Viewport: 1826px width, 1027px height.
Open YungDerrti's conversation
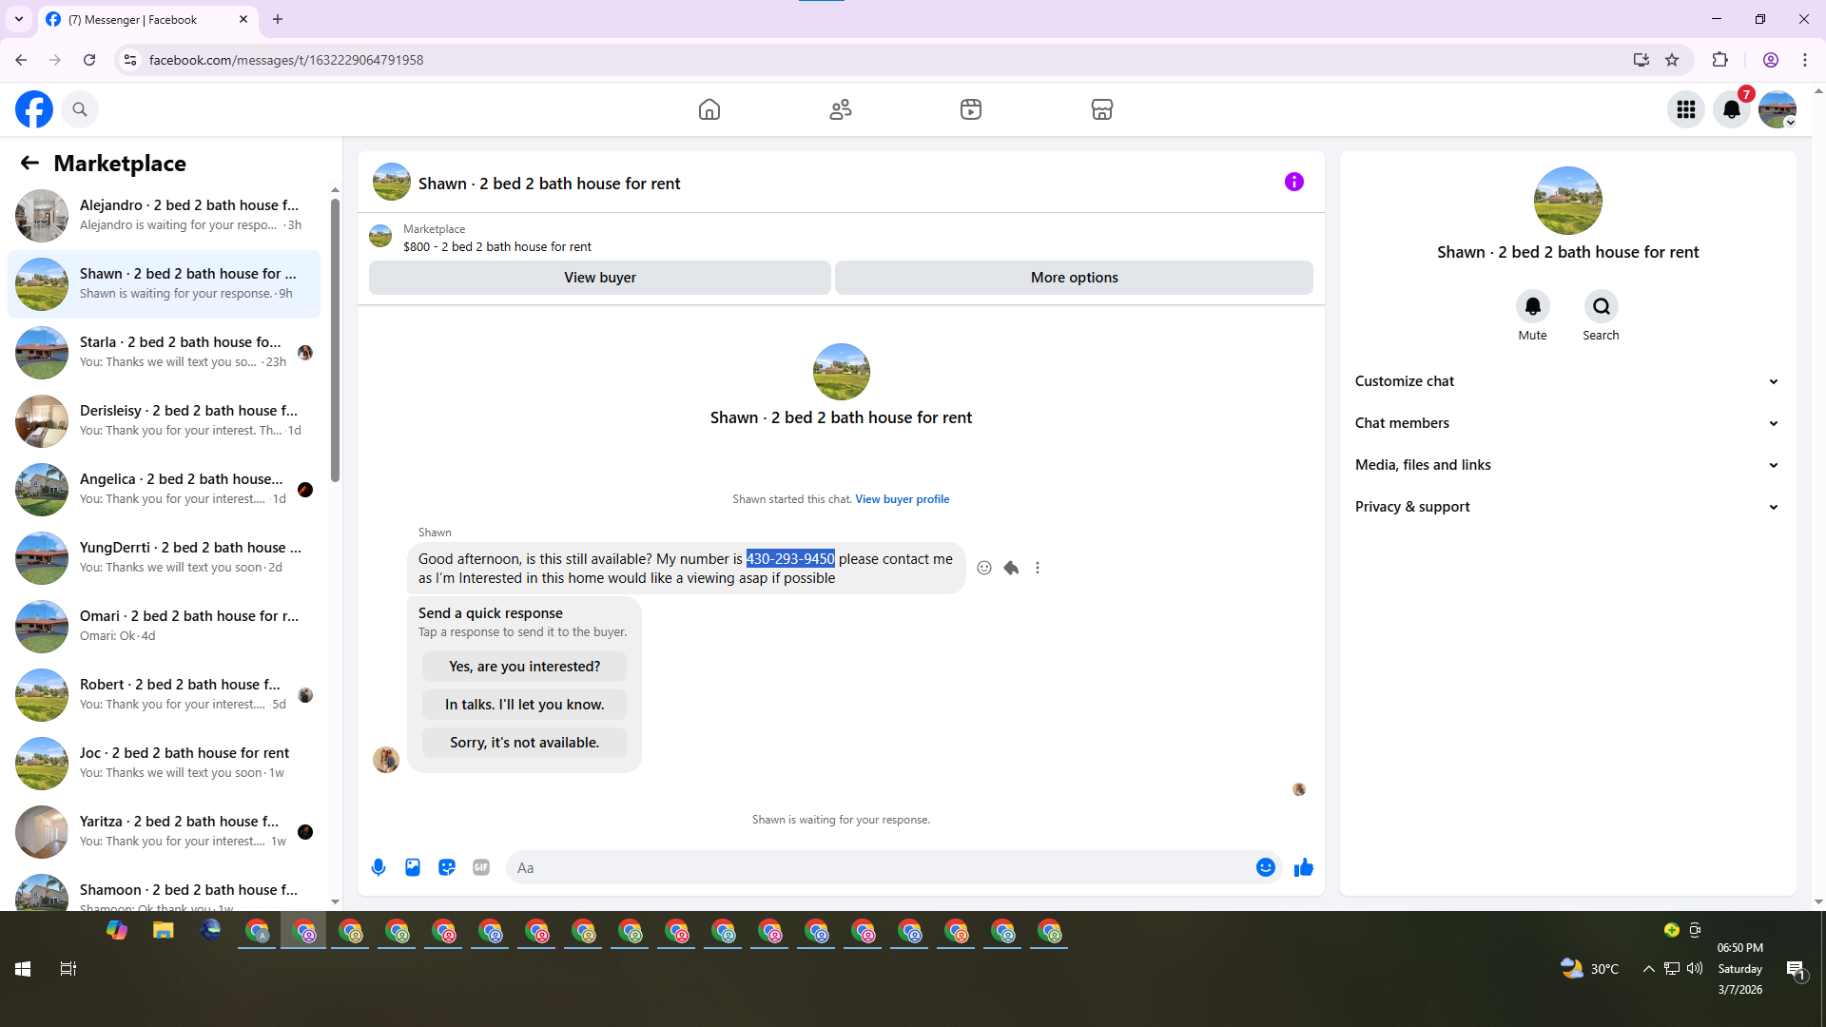point(164,557)
